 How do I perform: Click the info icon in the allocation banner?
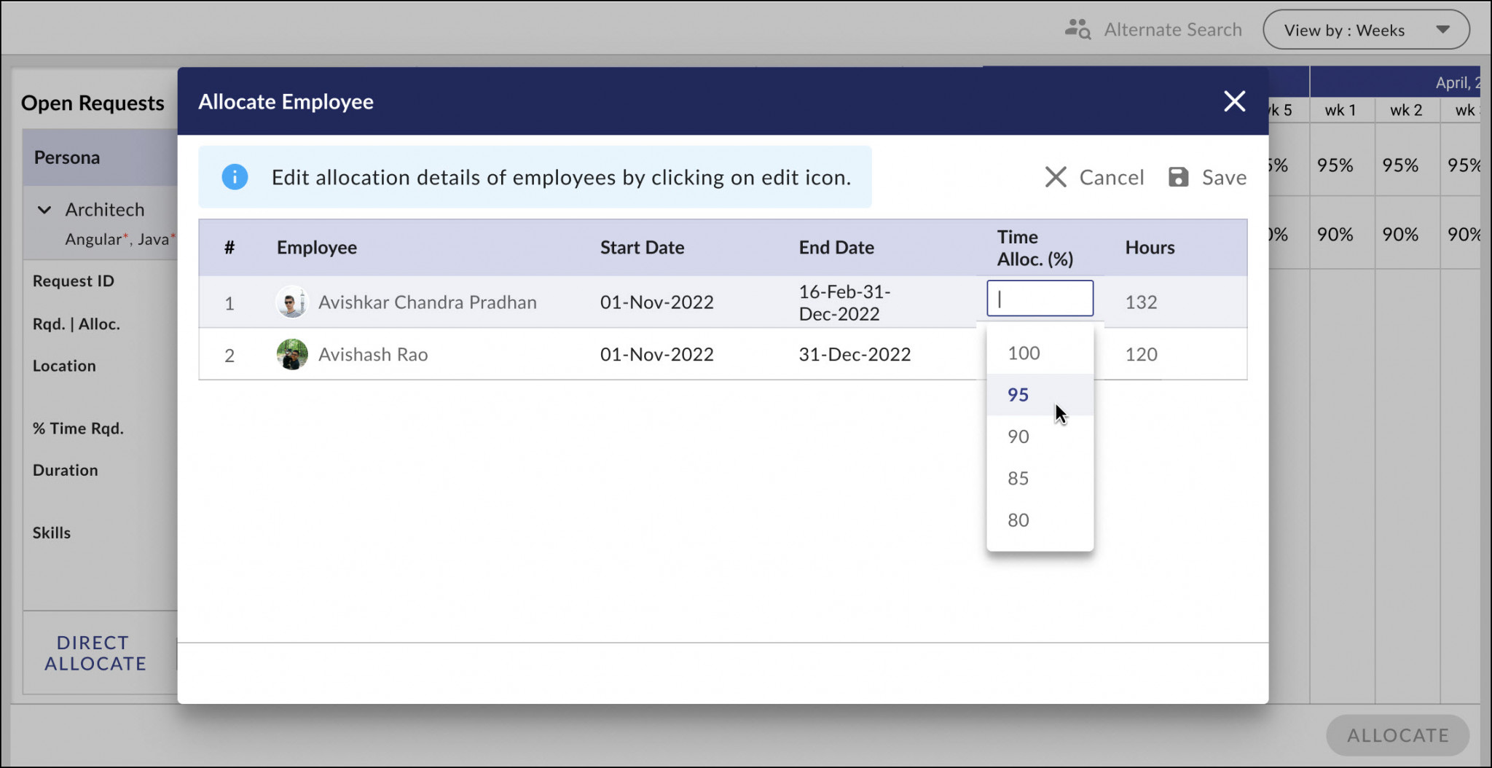click(234, 176)
